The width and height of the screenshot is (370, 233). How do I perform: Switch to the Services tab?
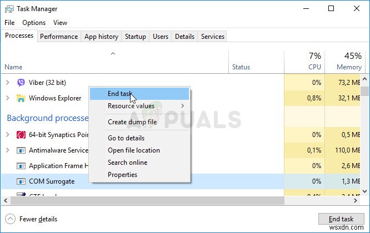click(x=213, y=37)
